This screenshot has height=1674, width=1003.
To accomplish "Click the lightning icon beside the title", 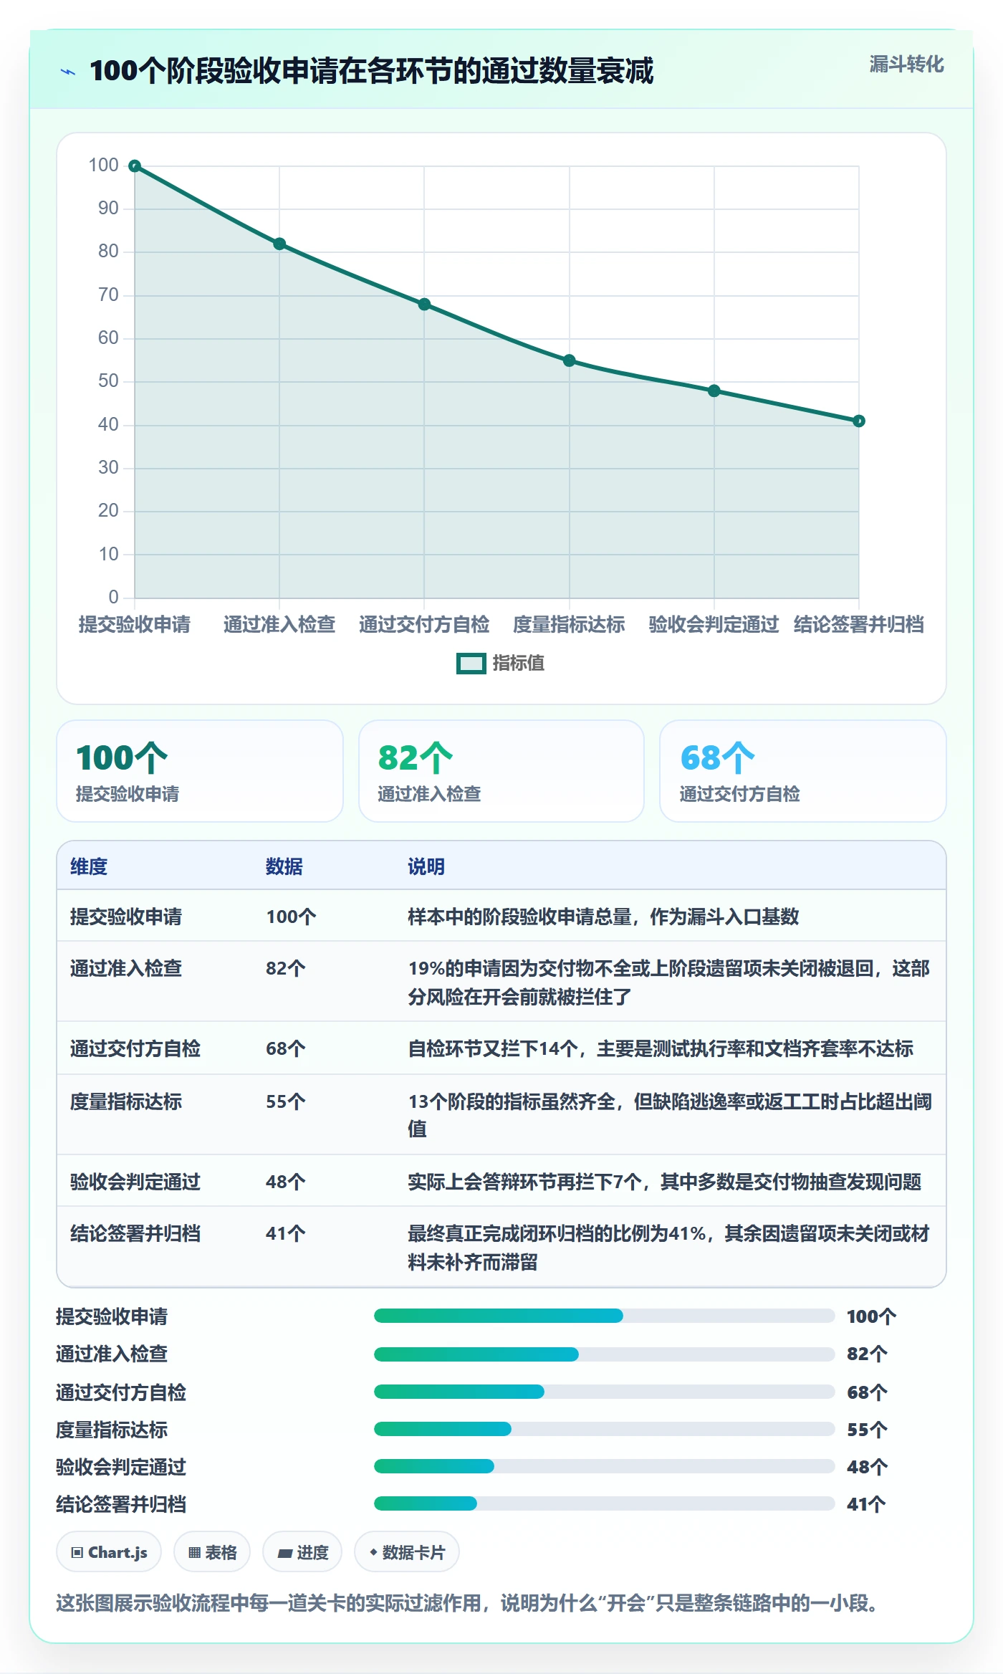I will click(x=68, y=72).
